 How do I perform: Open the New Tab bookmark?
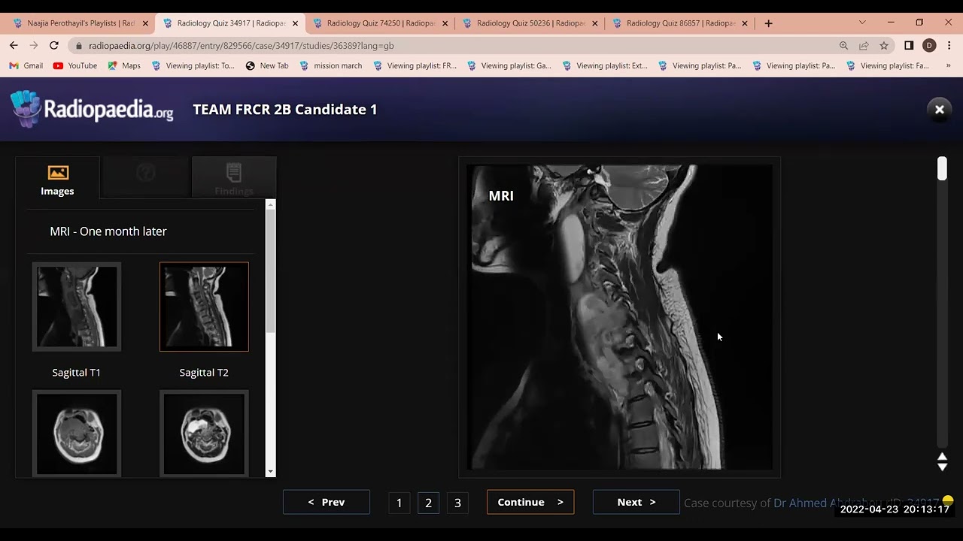[267, 65]
